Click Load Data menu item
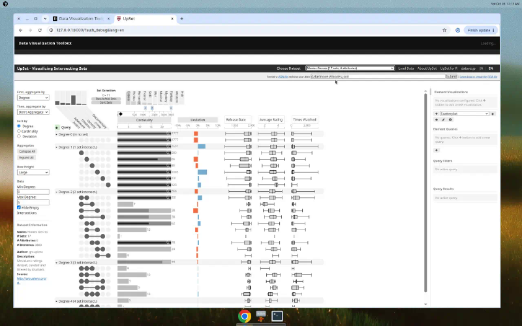The image size is (522, 326). tap(406, 68)
